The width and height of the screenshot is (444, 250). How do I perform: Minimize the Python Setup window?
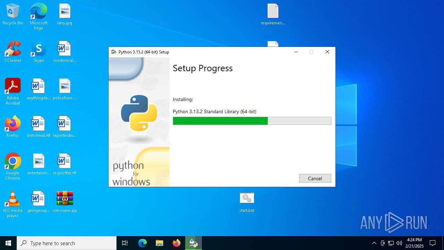[296, 52]
